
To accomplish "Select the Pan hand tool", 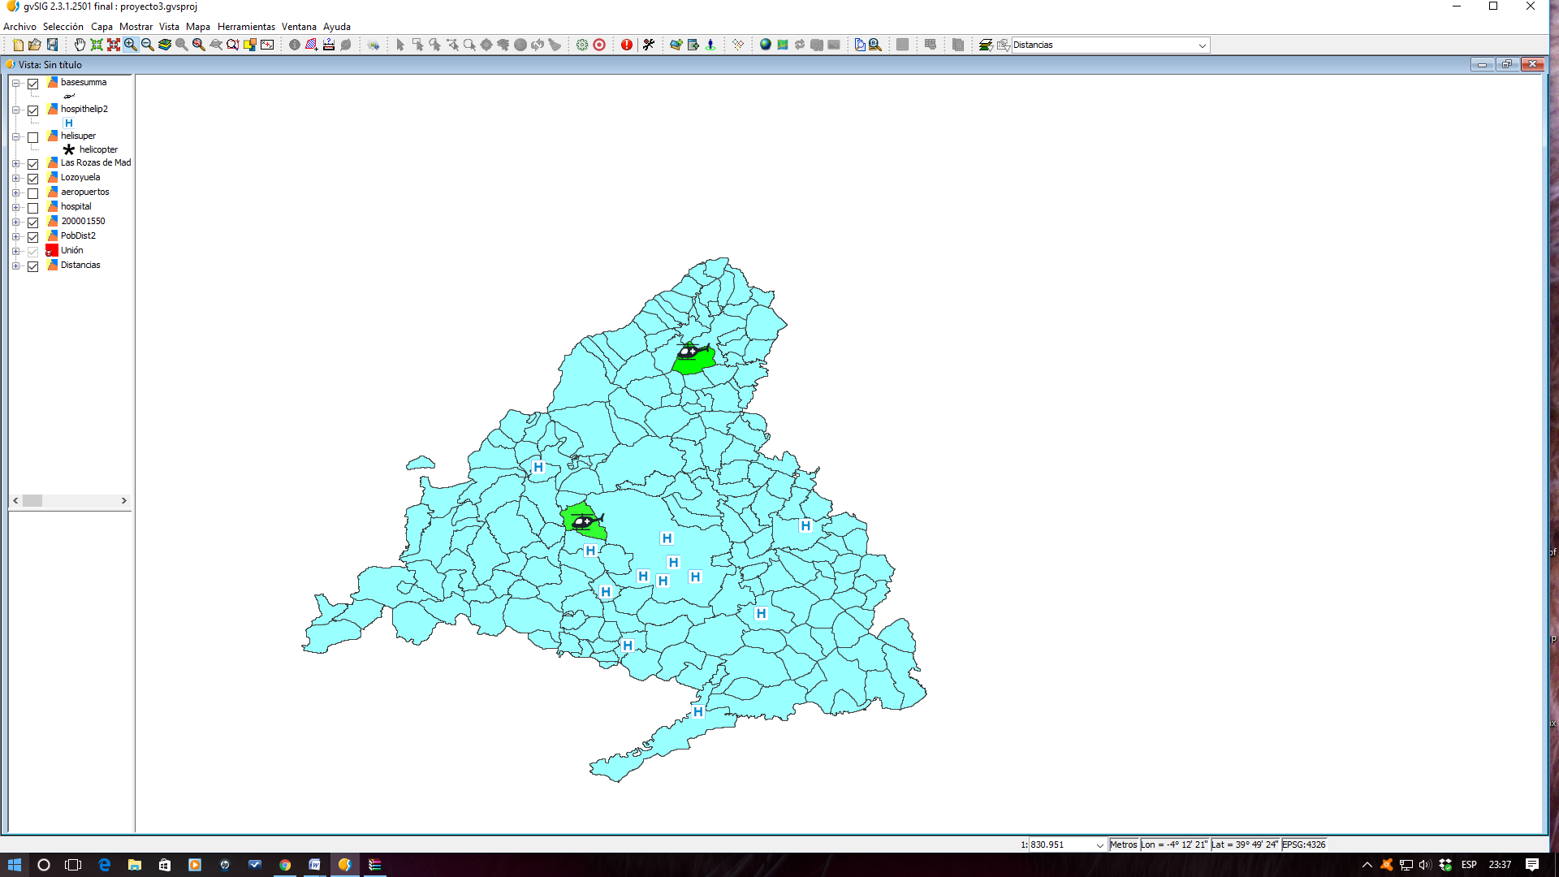I will pos(80,45).
